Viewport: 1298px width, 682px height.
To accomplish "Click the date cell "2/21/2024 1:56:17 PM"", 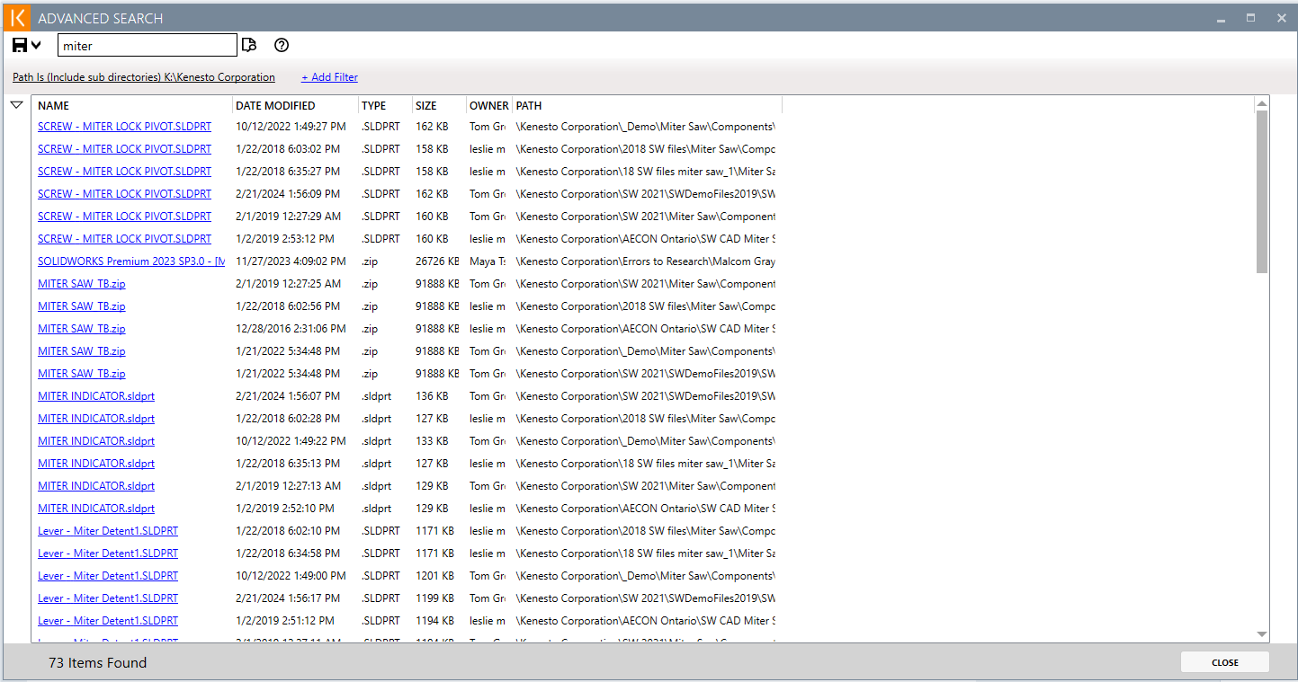I will pyautogui.click(x=288, y=598).
